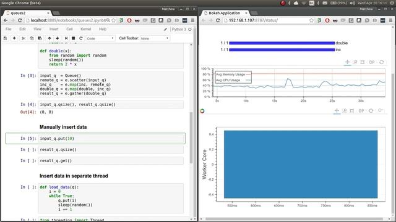Insert a cell below with the plus icon
The width and height of the screenshot is (396, 222).
14,38
